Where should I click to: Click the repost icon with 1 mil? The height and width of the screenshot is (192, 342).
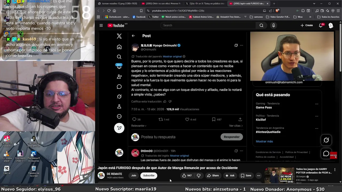pyautogui.click(x=161, y=119)
